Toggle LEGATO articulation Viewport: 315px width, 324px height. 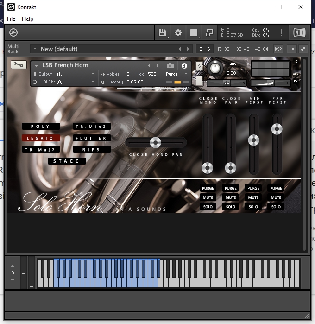41,138
